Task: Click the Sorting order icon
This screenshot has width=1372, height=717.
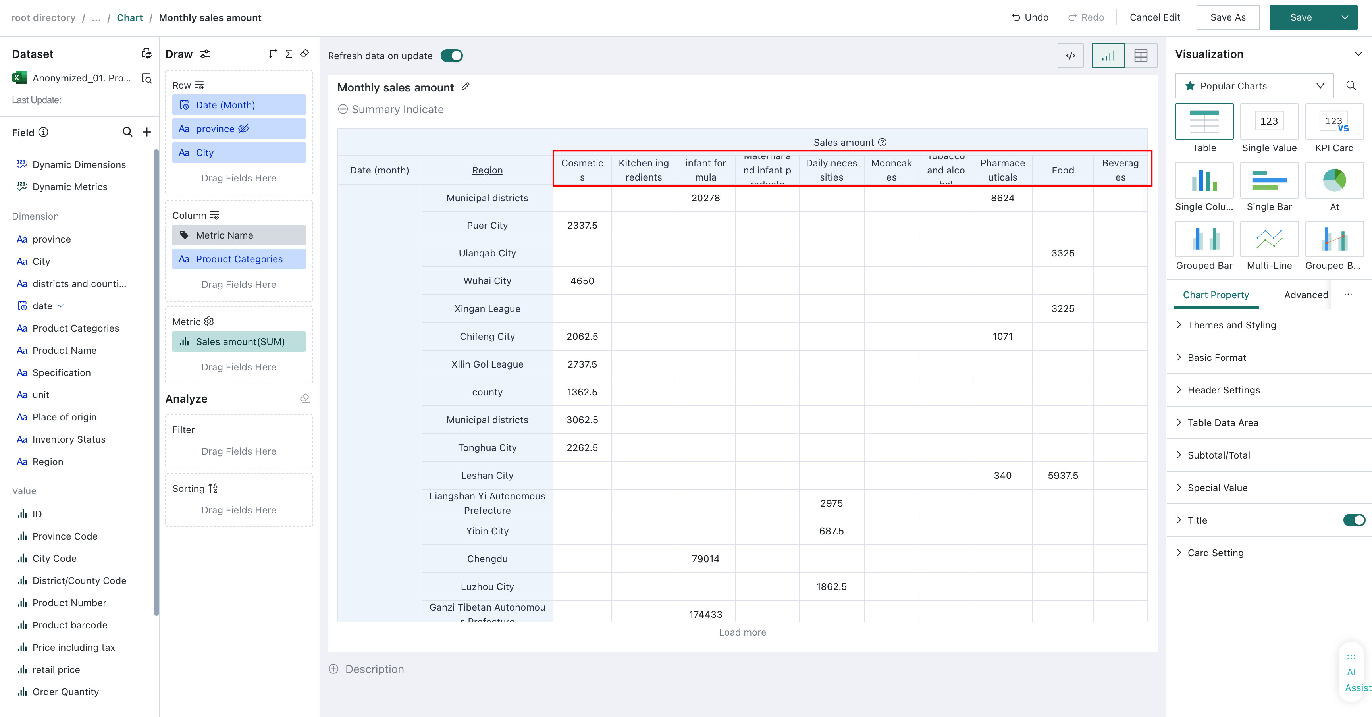Action: coord(212,488)
